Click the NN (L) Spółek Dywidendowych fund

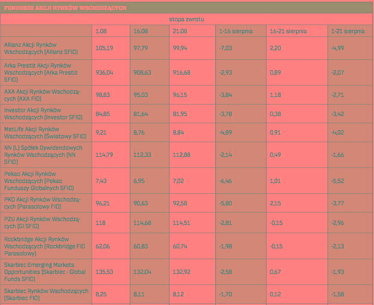click(x=43, y=155)
